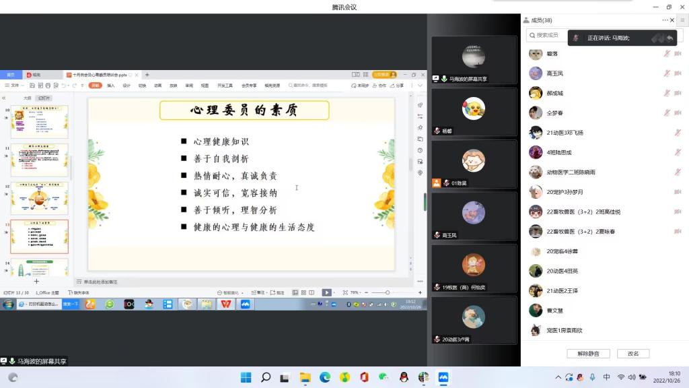
Task: Click the 改名 (rename) button
Action: 633,354
